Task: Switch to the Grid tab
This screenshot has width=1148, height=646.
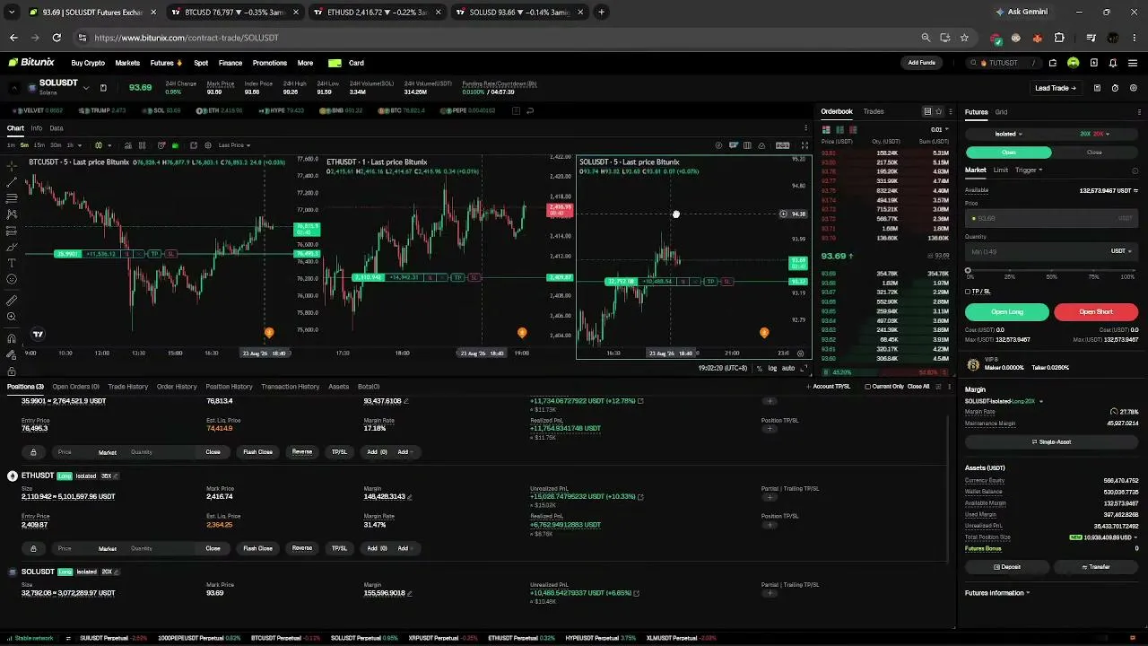Action: tap(1001, 112)
